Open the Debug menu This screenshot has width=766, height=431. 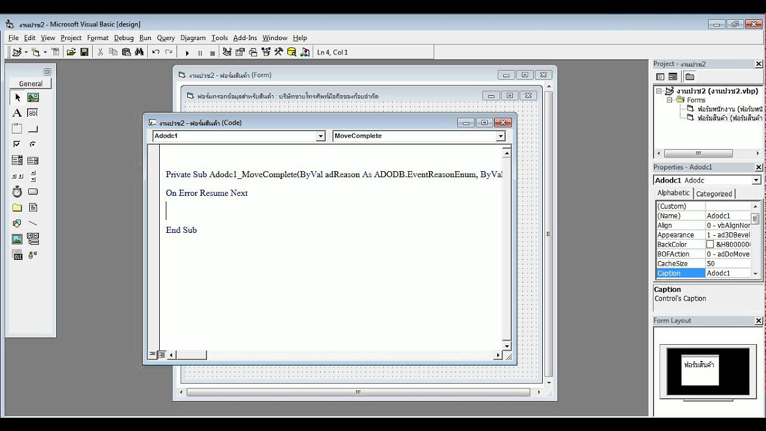124,38
